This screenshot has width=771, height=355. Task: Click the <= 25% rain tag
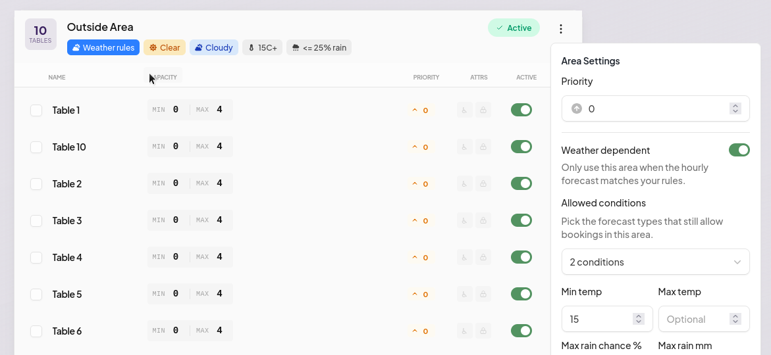(319, 47)
